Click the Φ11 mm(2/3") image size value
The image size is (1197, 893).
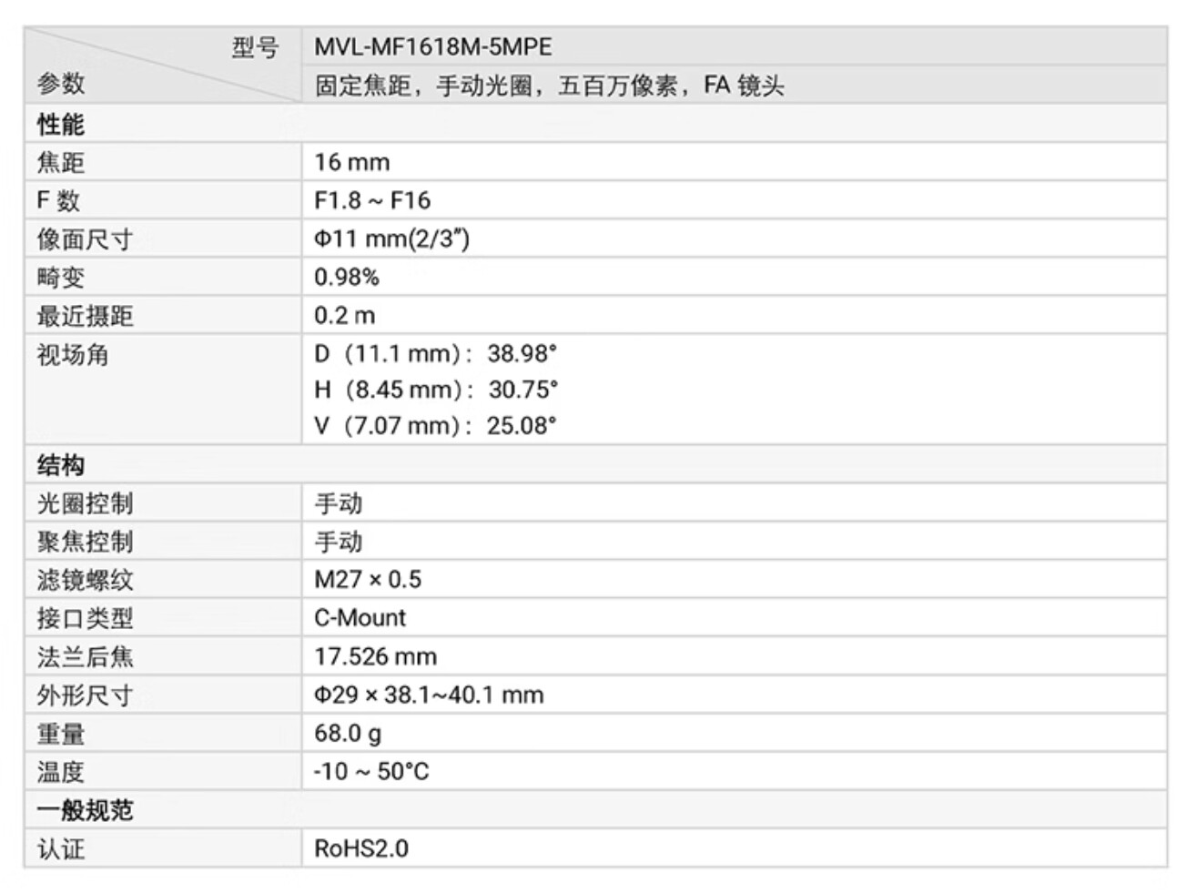[391, 238]
